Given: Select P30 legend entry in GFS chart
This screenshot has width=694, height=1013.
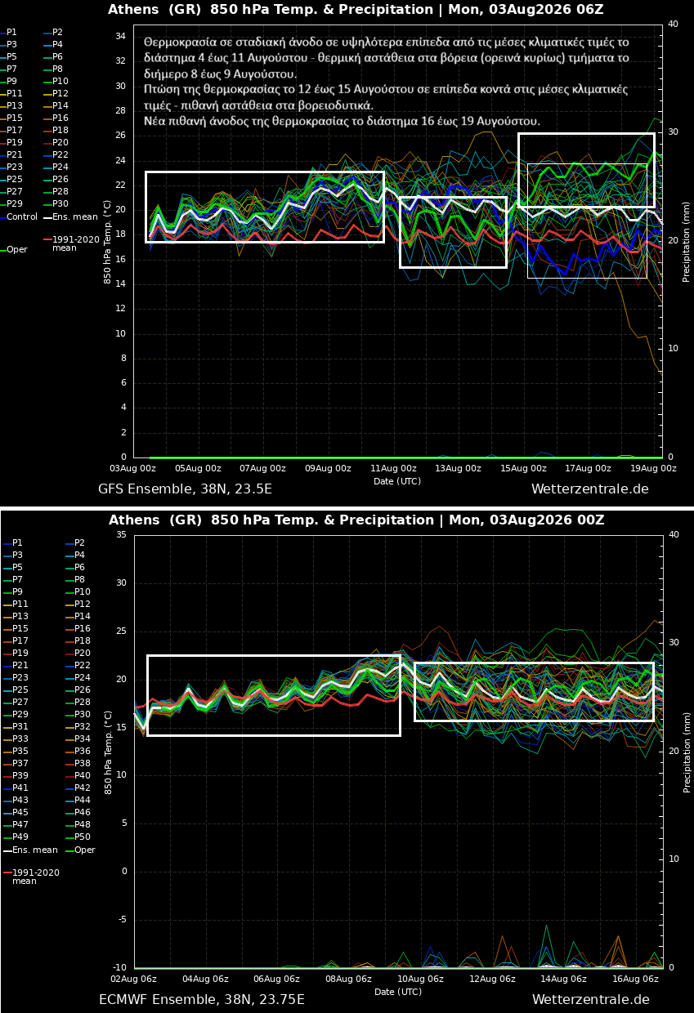Looking at the screenshot, I should (56, 204).
